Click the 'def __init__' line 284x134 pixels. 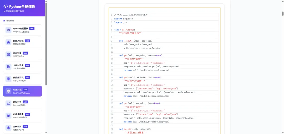coord(136,41)
